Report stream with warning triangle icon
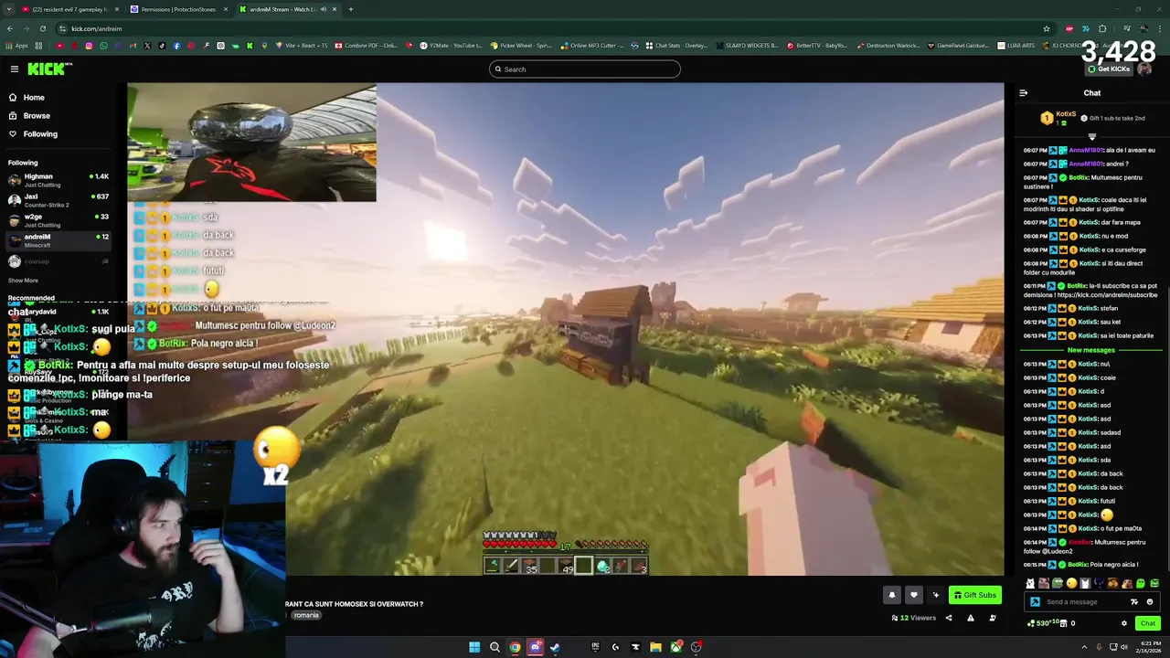The width and height of the screenshot is (1170, 658). pos(971,618)
